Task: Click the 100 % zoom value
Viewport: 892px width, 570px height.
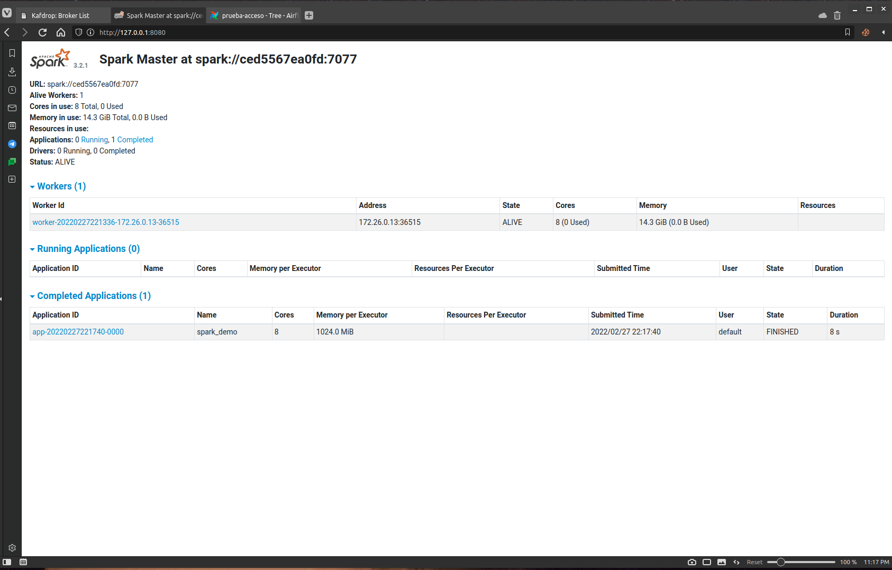Action: click(848, 562)
